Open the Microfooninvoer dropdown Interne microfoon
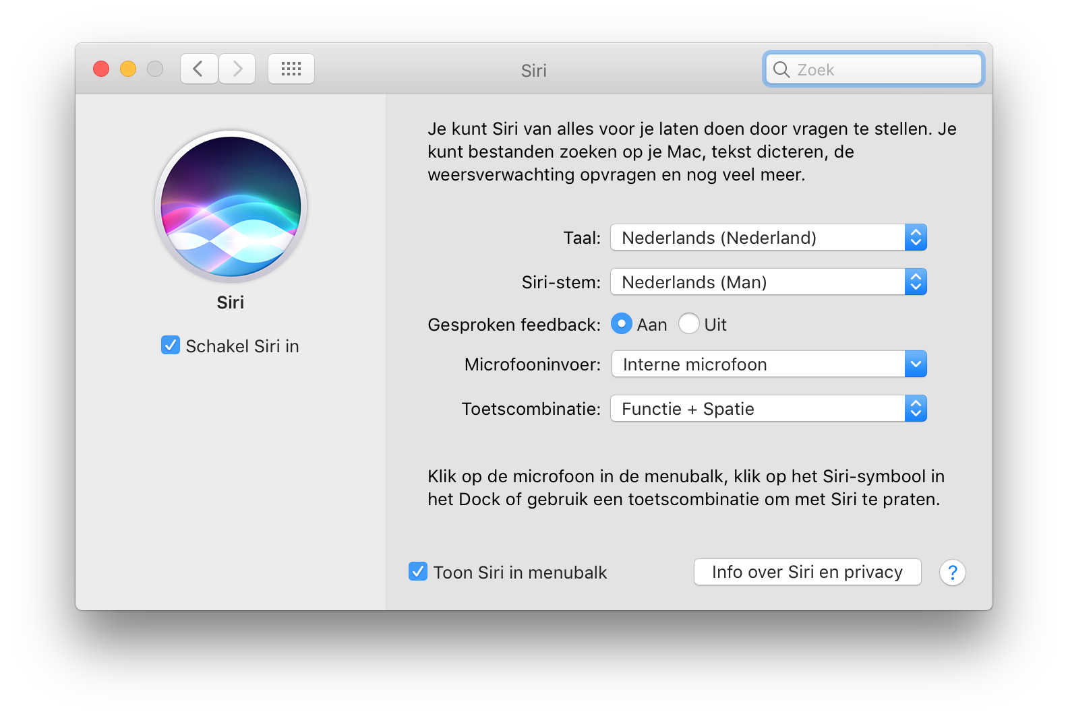The height and width of the screenshot is (718, 1068). pos(769,364)
